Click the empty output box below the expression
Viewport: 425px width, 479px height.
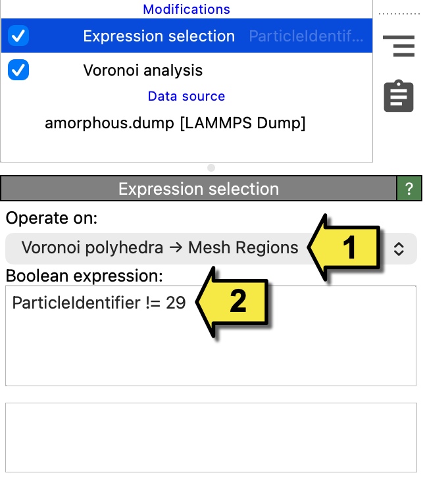click(211, 437)
